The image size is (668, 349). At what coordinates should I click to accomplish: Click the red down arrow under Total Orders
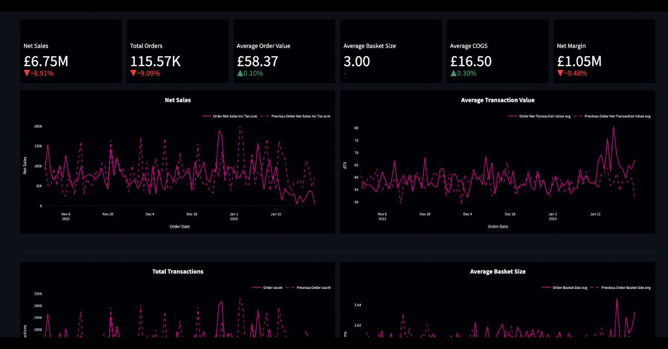[x=133, y=73]
